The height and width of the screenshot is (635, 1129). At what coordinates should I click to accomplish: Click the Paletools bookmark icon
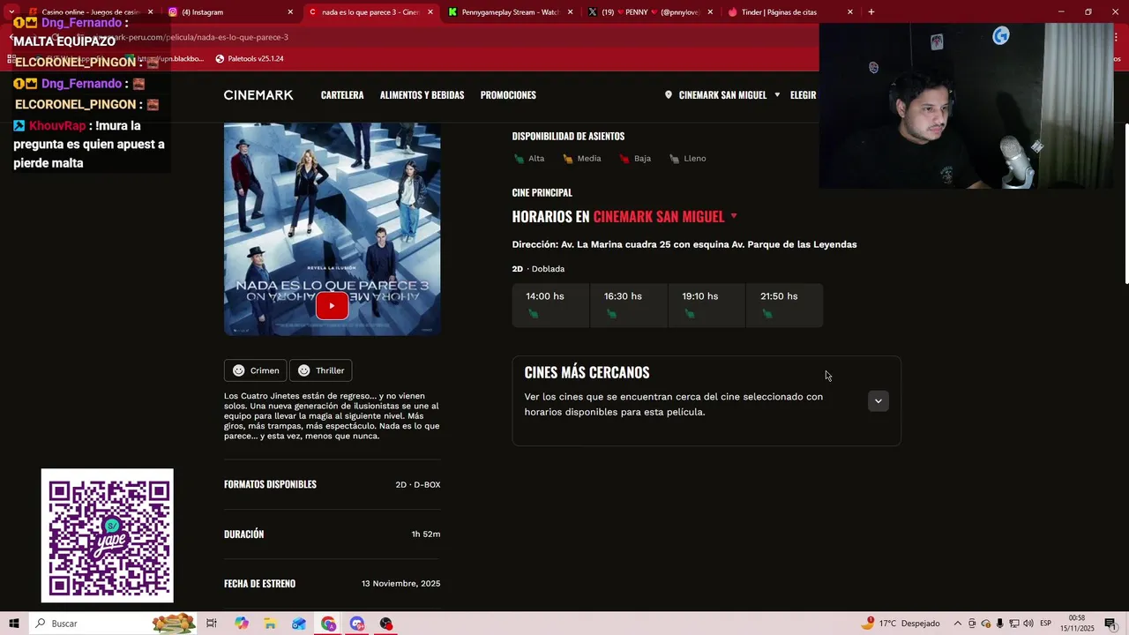coord(220,59)
